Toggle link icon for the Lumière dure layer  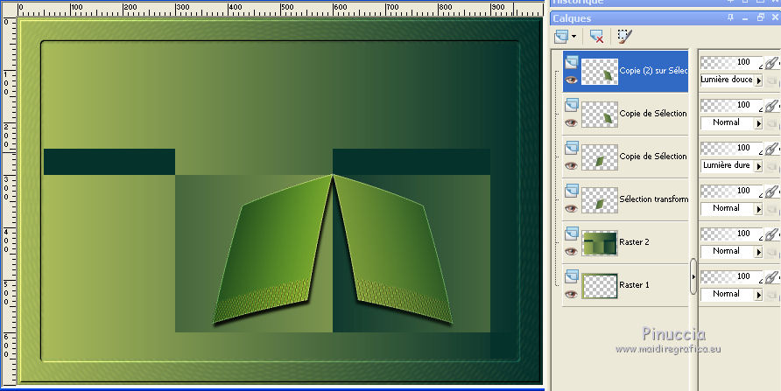pyautogui.click(x=771, y=148)
